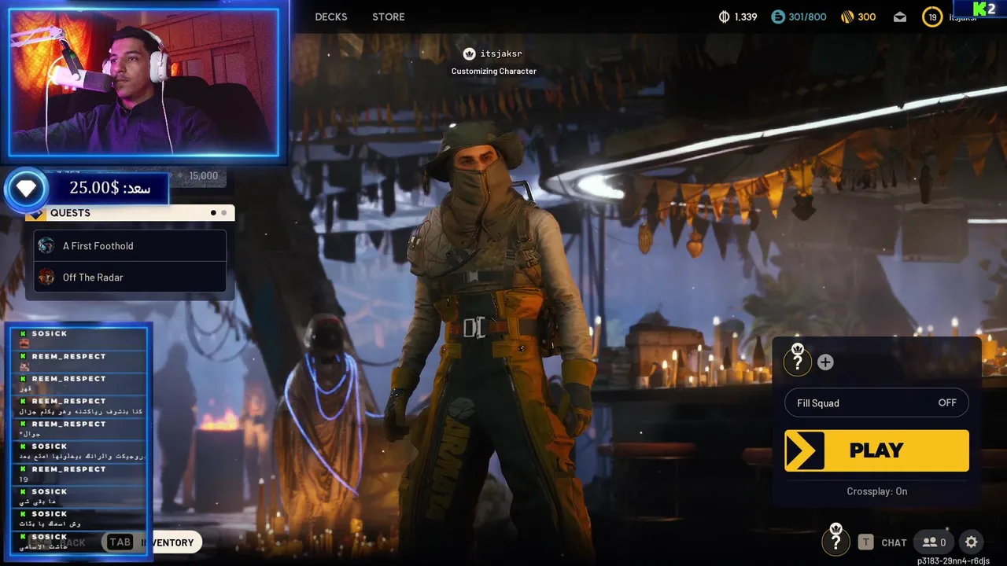Screen dimensions: 1007x566
Task: Select the itsjaksr player name label
Action: click(501, 53)
